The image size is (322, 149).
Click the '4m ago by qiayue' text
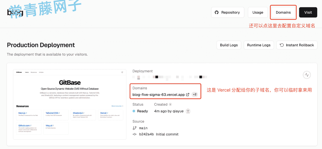[169, 111]
